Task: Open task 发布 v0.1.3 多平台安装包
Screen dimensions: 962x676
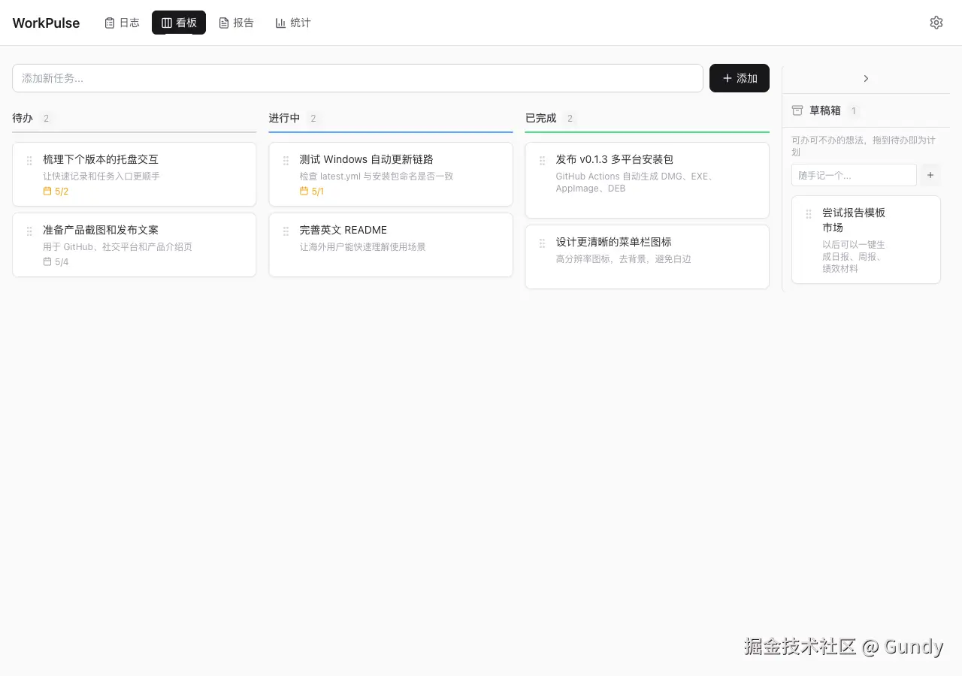Action: coord(614,159)
